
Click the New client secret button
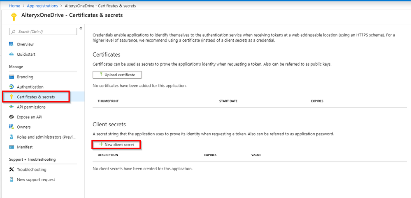(116, 144)
